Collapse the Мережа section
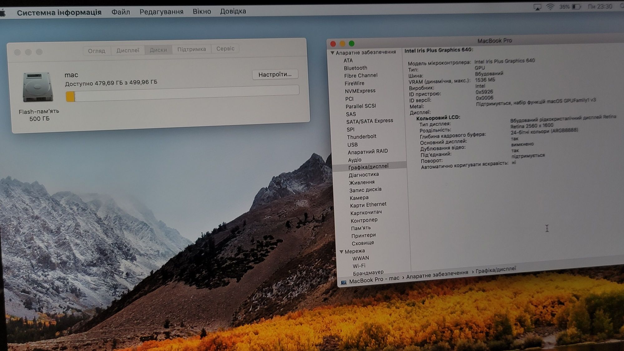The image size is (624, 351). [x=341, y=252]
